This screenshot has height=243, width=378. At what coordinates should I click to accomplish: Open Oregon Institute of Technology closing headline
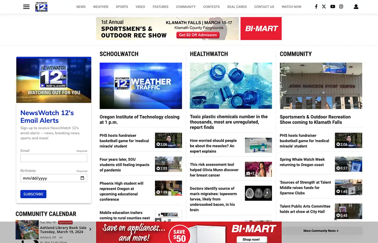140,119
